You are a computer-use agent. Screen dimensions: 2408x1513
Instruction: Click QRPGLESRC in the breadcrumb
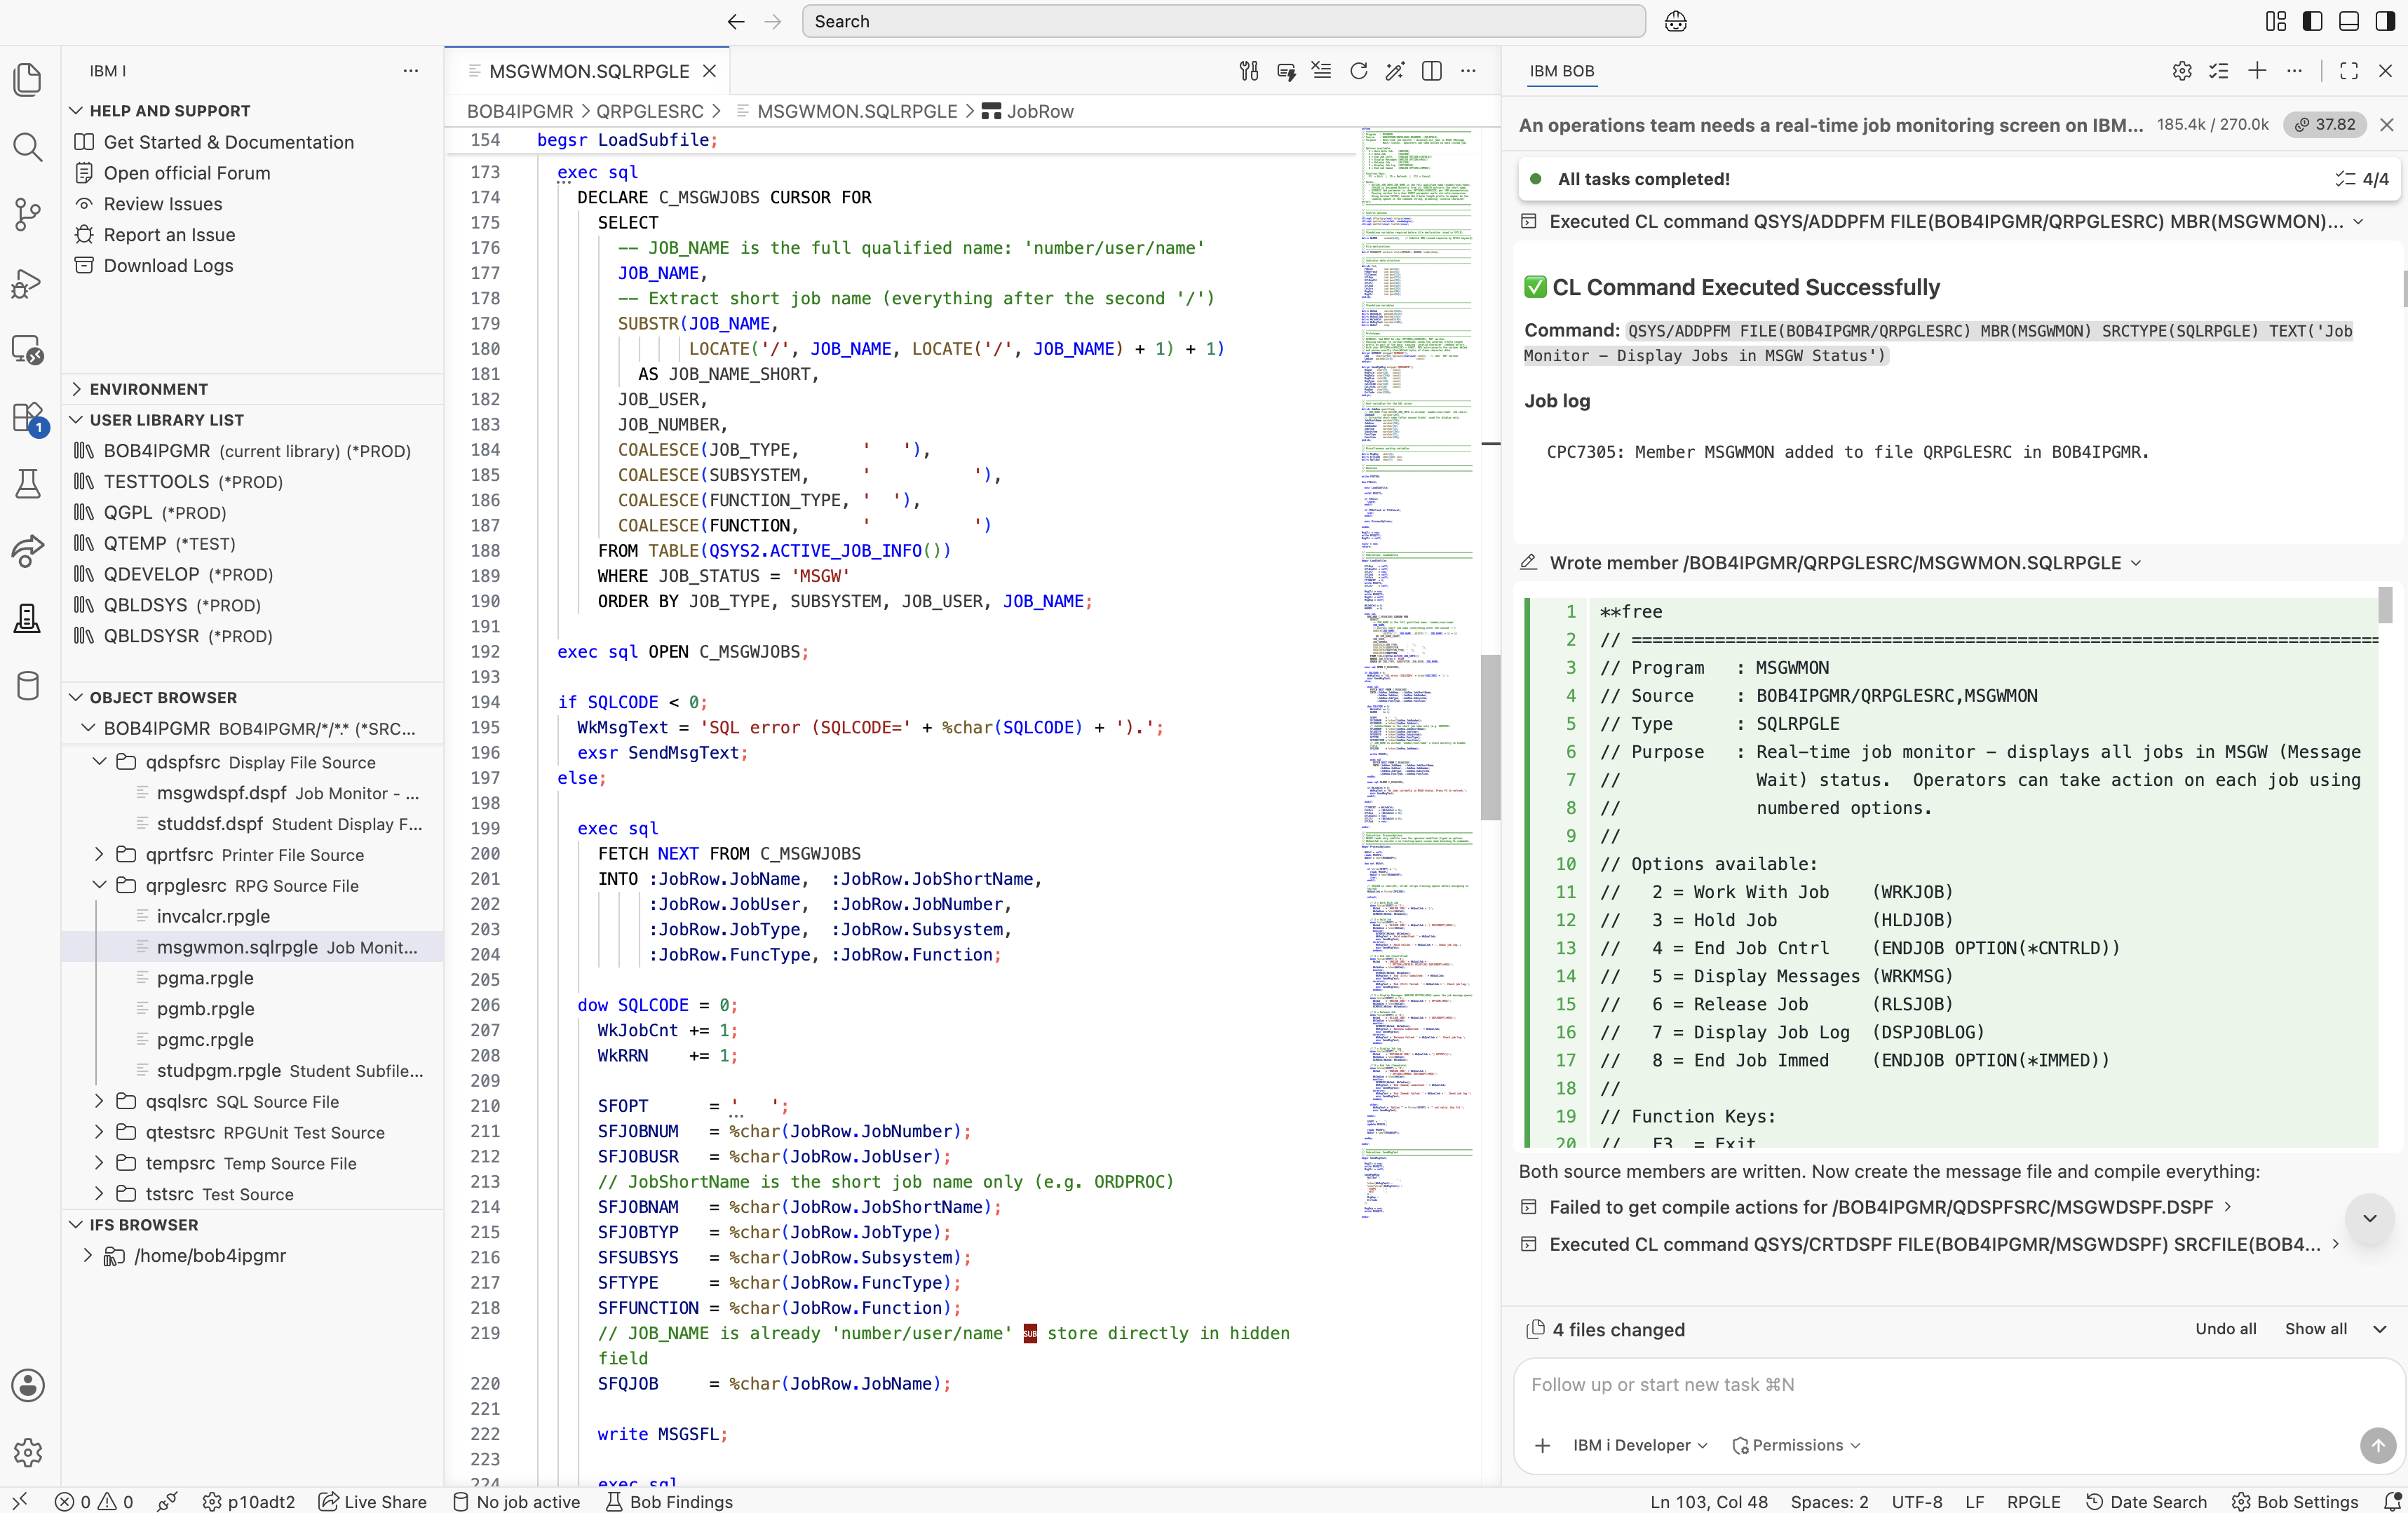click(x=650, y=111)
